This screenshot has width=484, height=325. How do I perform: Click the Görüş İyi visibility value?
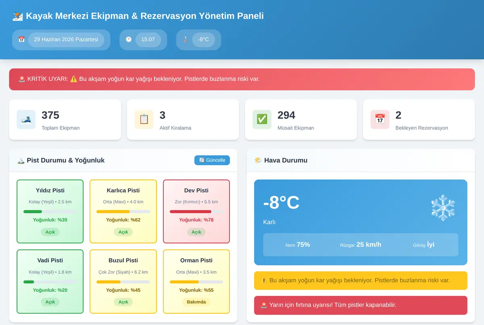(x=423, y=245)
